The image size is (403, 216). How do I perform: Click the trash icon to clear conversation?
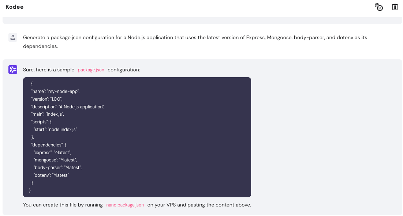395,7
